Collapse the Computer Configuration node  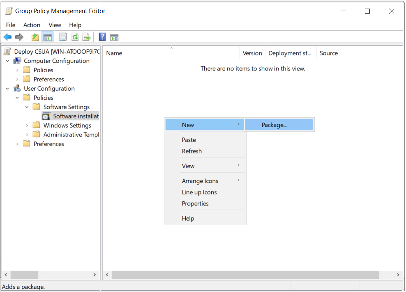[7, 61]
